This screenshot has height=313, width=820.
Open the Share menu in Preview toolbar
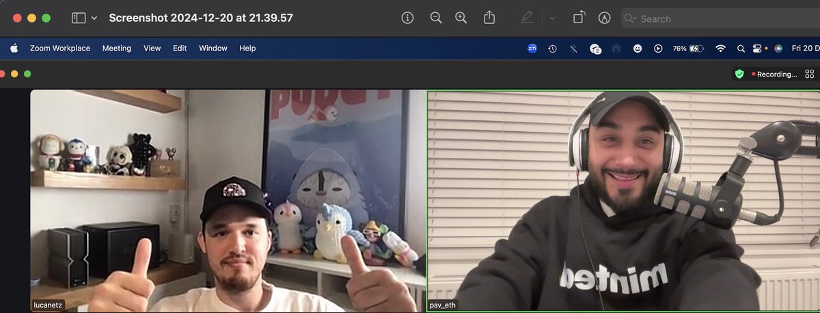click(489, 18)
